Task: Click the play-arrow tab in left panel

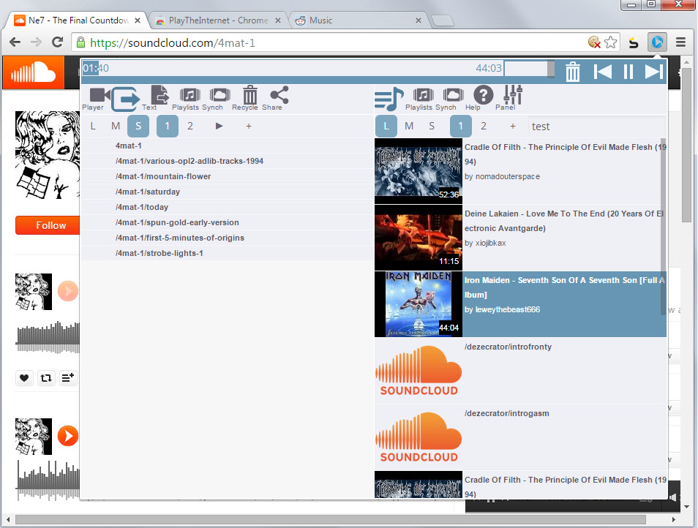Action: pyautogui.click(x=219, y=127)
